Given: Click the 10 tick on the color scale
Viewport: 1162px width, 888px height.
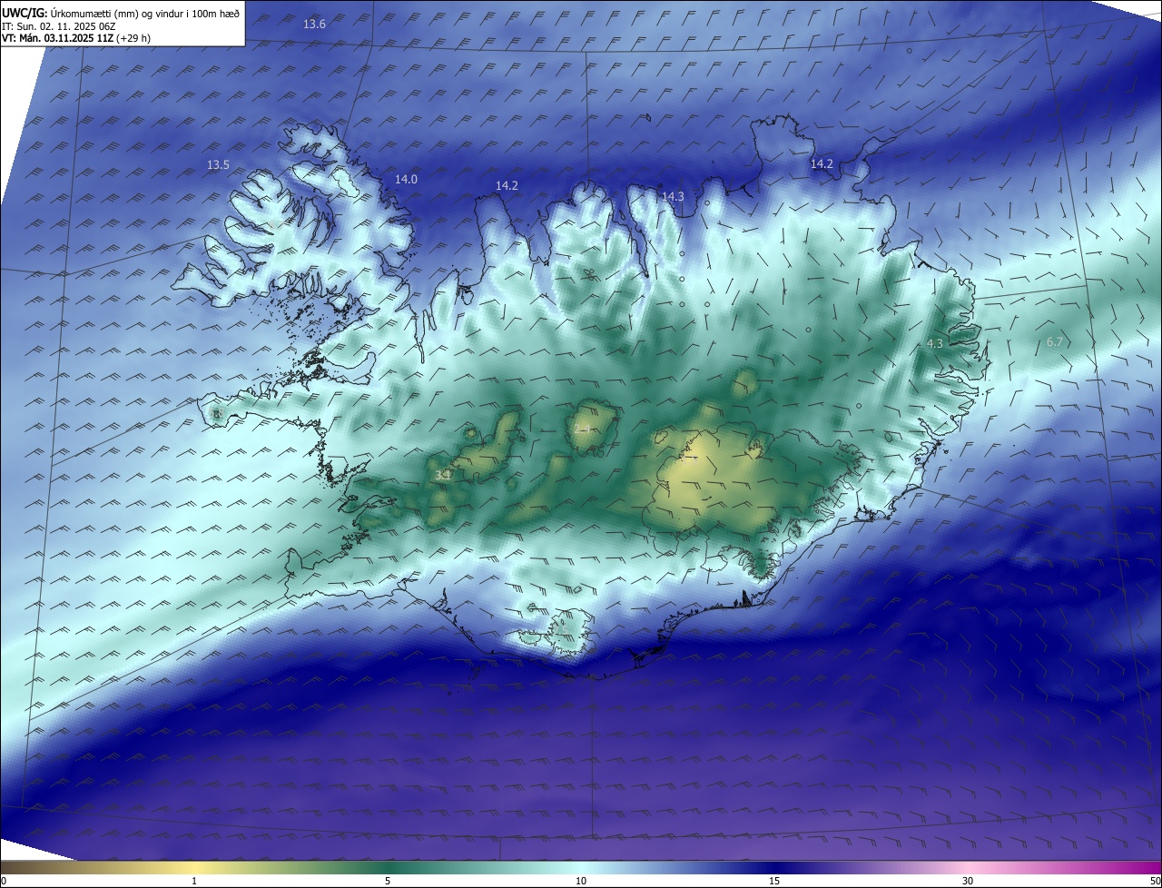Looking at the screenshot, I should pos(581,881).
